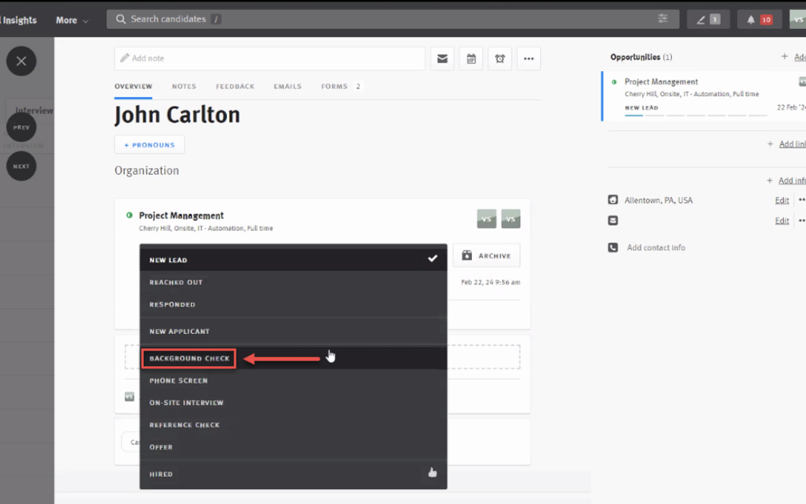Click the phone Add contact info icon
The image size is (806, 504).
[613, 248]
